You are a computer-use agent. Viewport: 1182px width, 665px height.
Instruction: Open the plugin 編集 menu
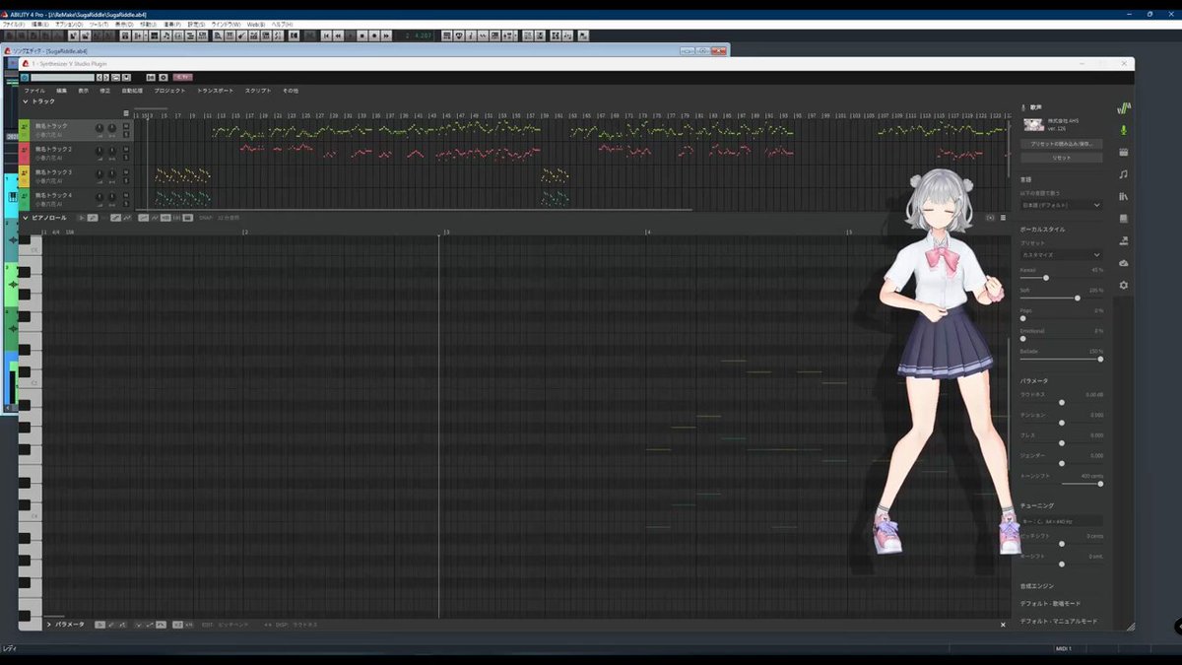coord(62,91)
